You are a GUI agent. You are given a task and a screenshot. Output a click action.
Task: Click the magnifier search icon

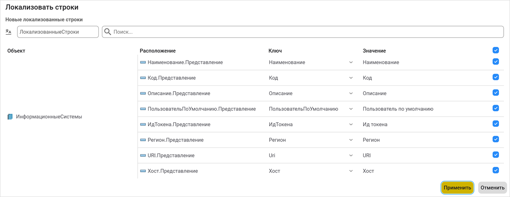(108, 32)
